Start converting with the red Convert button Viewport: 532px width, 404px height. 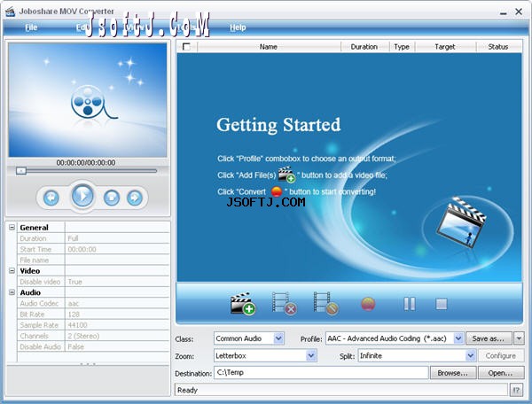pos(368,304)
